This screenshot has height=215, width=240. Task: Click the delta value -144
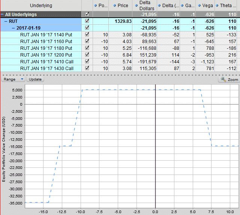174,62
